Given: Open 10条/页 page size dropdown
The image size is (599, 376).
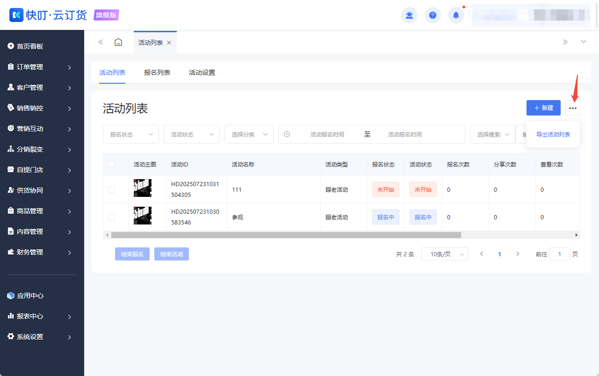Looking at the screenshot, I should (x=445, y=254).
